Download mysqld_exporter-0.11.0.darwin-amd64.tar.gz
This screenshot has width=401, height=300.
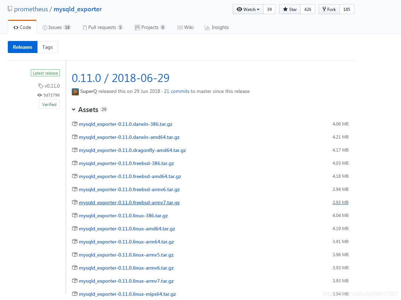tap(129, 137)
